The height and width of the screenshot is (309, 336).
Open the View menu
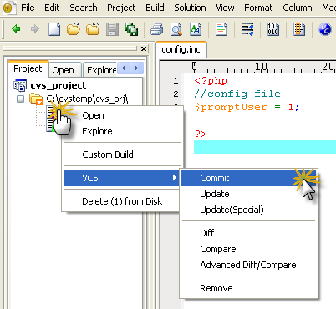[225, 8]
